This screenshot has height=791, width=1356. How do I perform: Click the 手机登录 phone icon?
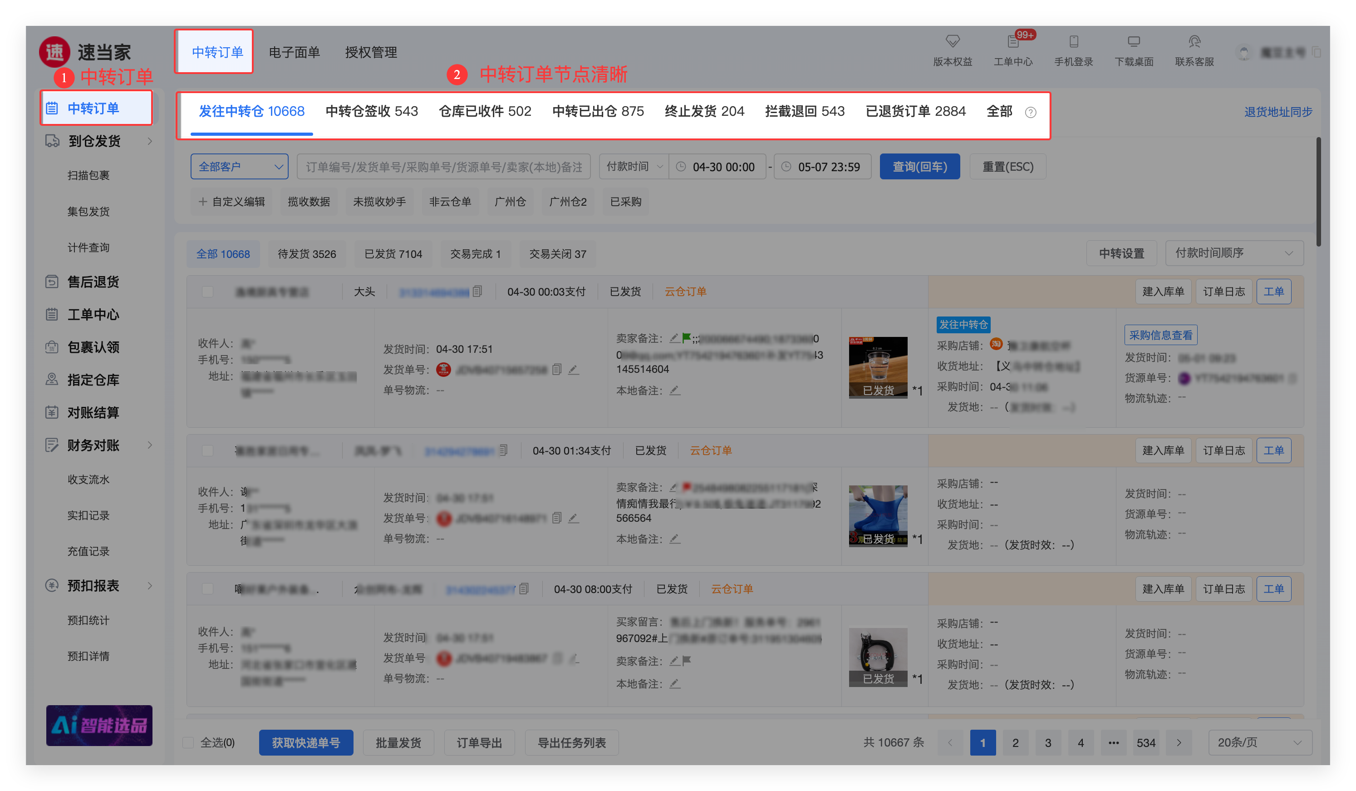click(1074, 42)
